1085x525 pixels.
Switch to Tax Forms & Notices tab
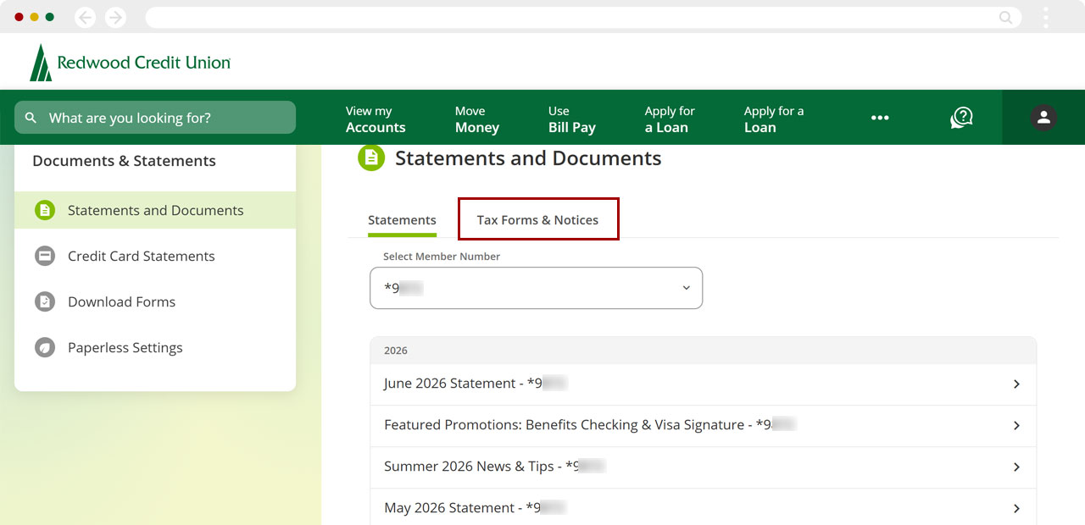tap(537, 220)
